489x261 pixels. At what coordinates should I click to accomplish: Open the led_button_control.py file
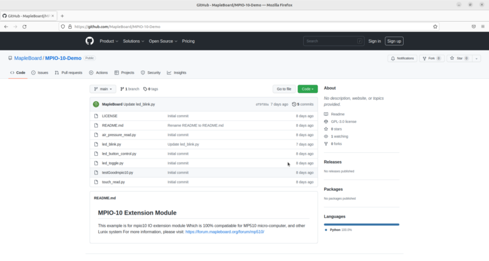119,153
